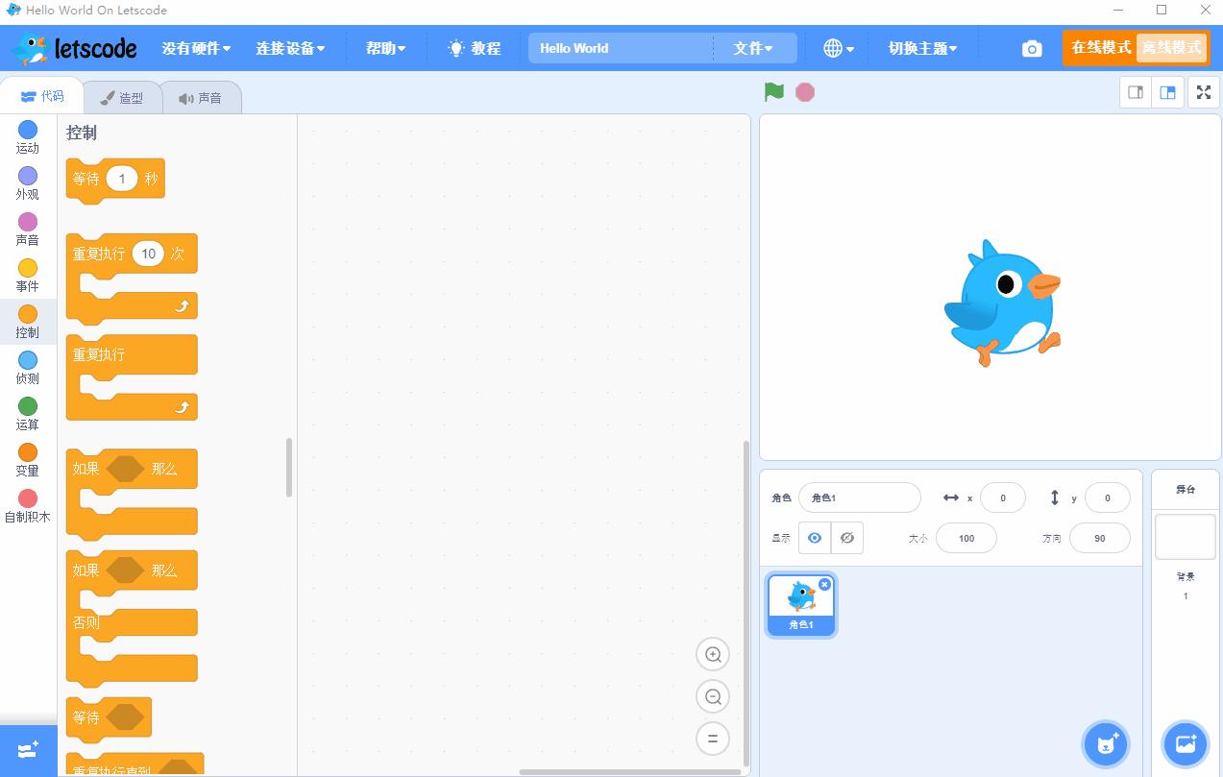This screenshot has height=777, width=1223.
Task: Open the language globe dropdown
Action: (835, 47)
